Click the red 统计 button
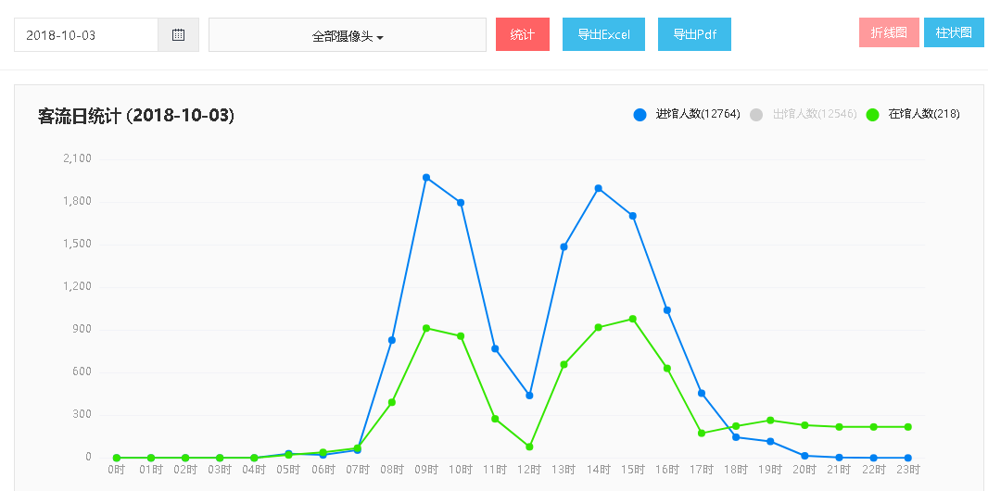This screenshot has width=988, height=491. [523, 34]
